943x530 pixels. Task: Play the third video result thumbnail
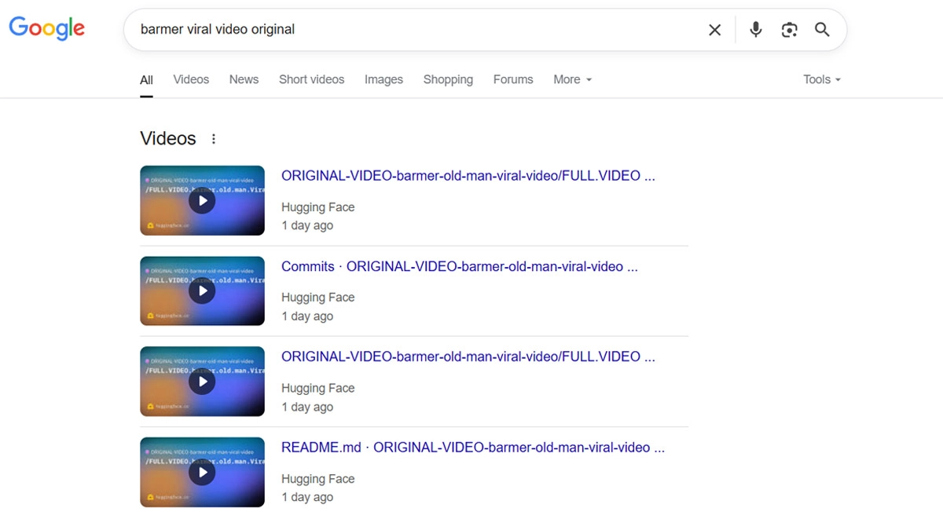click(x=202, y=382)
